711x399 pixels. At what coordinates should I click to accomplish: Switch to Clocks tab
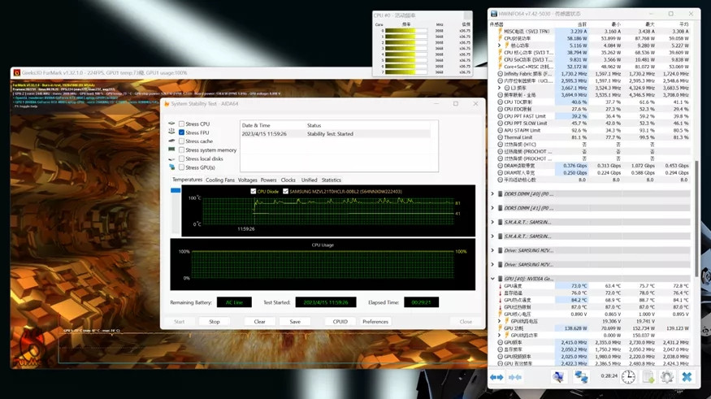[288, 180]
